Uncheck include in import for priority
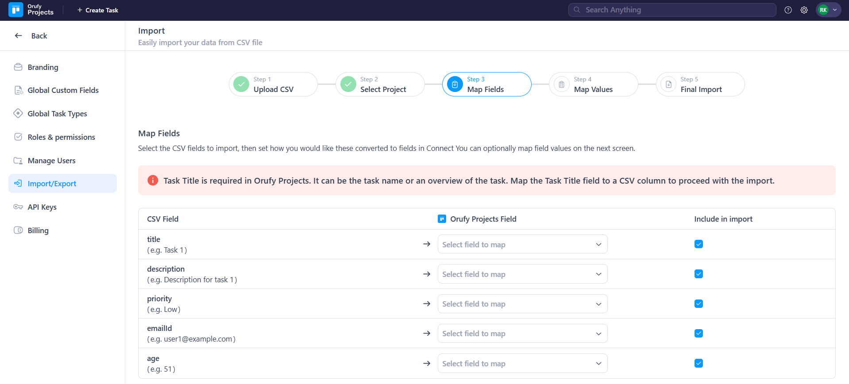Screen dimensions: 849x384 tap(698, 304)
